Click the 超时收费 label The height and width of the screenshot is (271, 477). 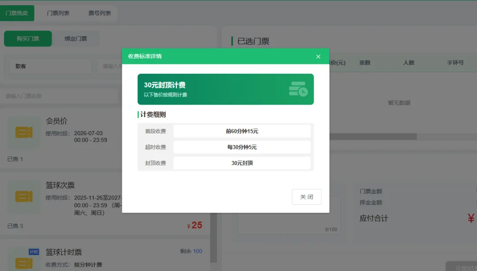coord(155,147)
